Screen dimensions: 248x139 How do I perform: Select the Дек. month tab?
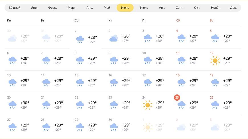point(233,8)
